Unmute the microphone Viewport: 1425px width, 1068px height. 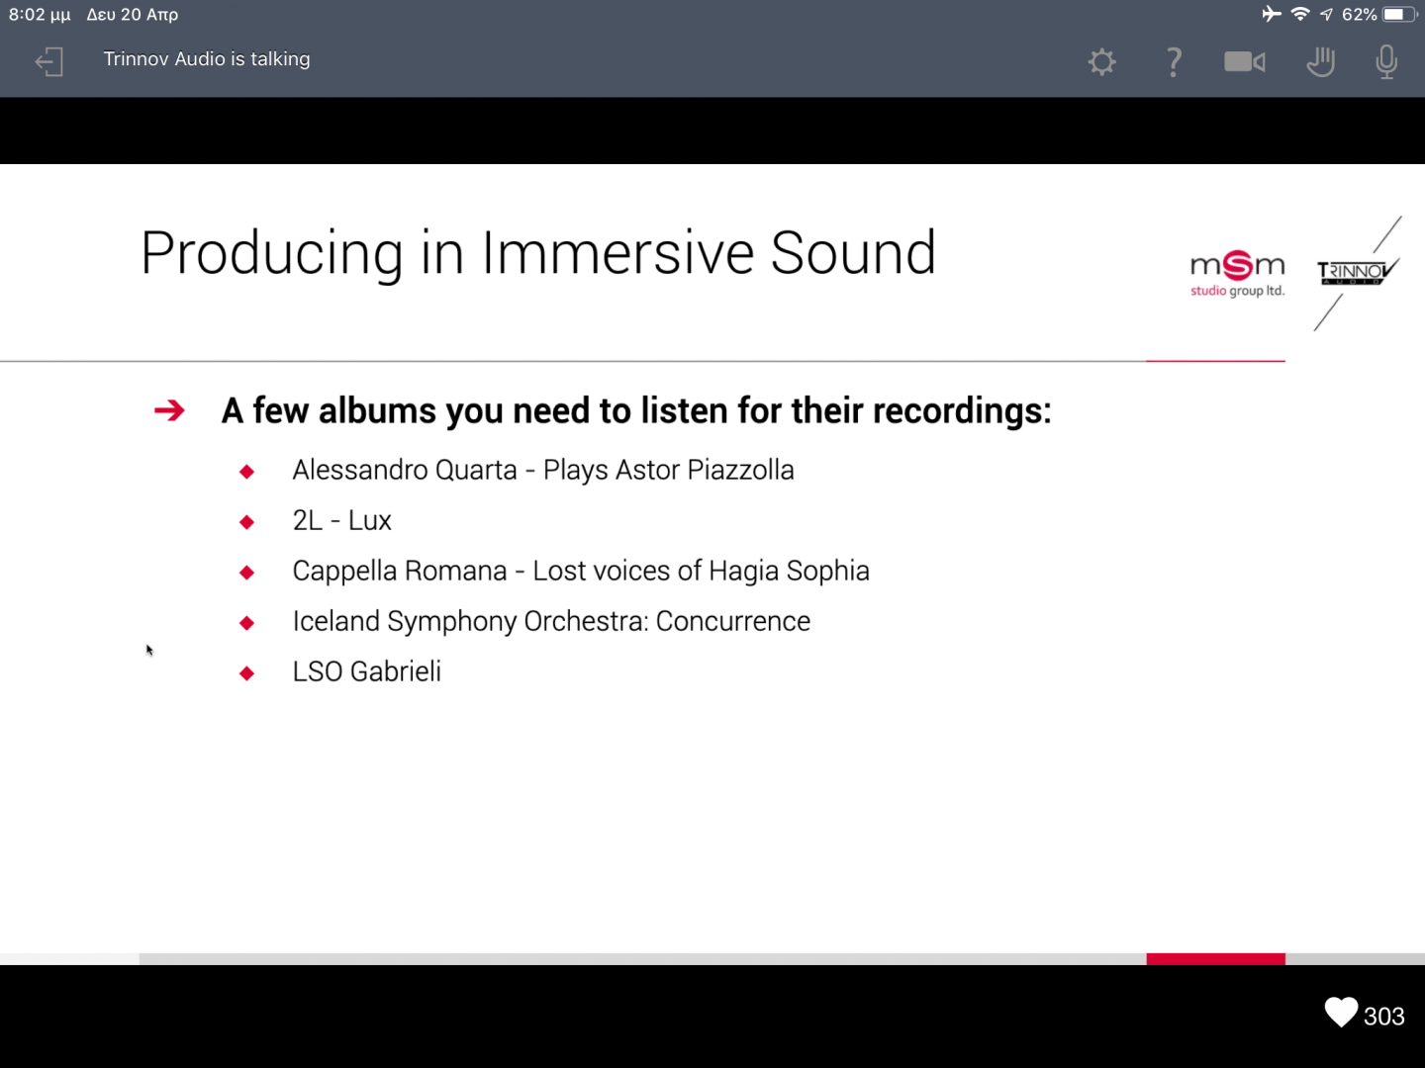tap(1386, 62)
